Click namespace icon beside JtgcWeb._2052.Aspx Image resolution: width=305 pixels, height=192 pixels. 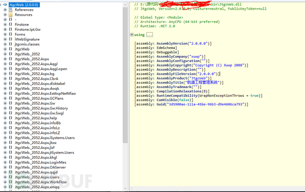[11, 59]
